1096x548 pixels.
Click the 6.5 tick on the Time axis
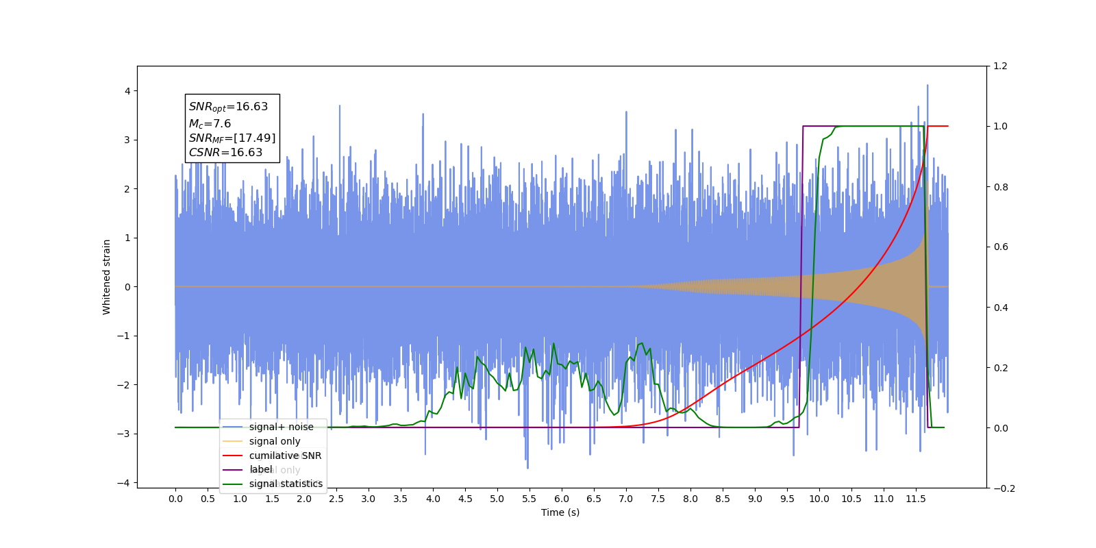(x=594, y=499)
